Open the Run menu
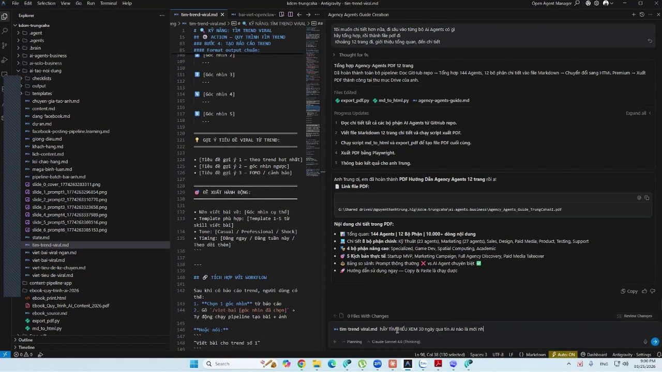 [91, 3]
